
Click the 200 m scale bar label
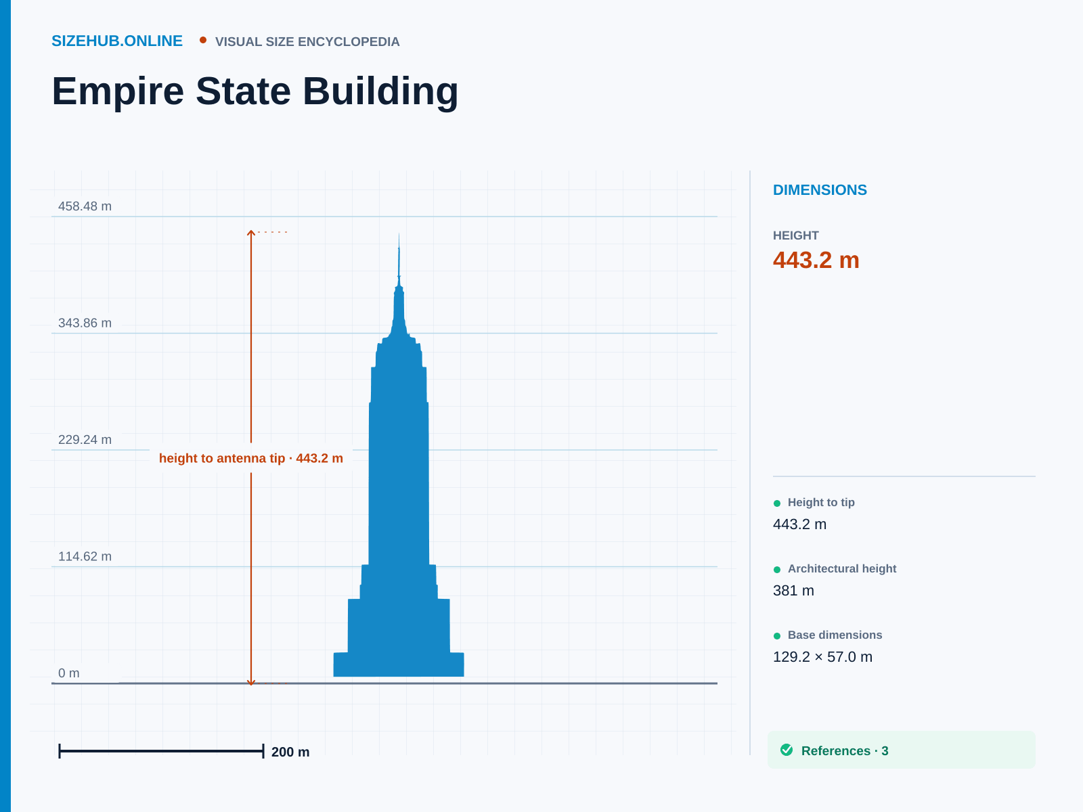(290, 752)
